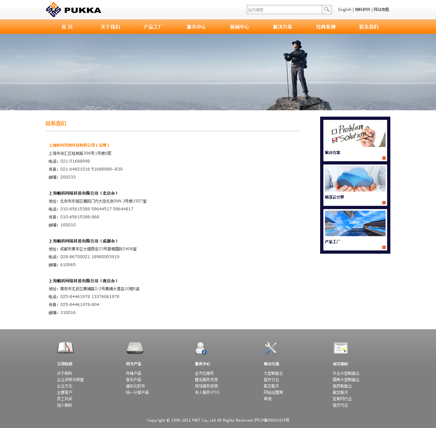Click the wrench tools icon above 解决方案
436x428 pixels.
pos(271,348)
